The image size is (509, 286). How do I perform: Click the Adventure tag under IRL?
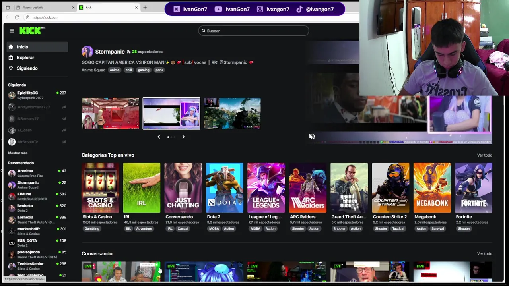pos(144,229)
